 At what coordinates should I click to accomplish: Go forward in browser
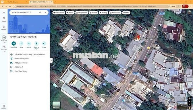pyautogui.click(x=6, y=6)
